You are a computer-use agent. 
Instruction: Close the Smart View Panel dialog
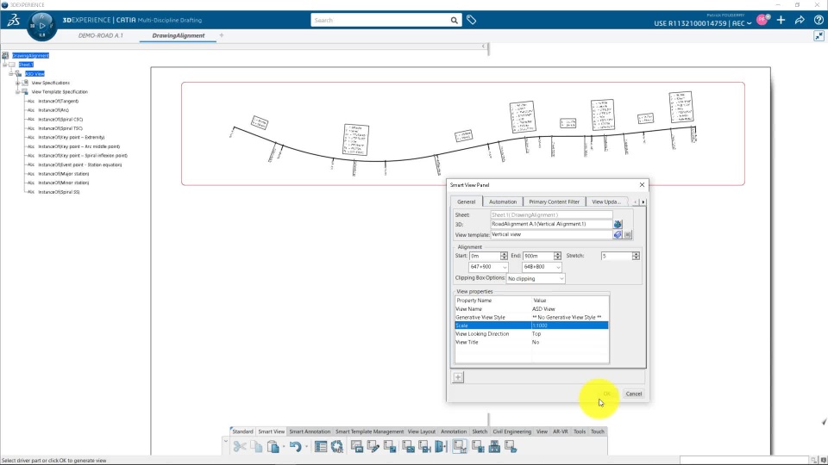click(x=642, y=185)
